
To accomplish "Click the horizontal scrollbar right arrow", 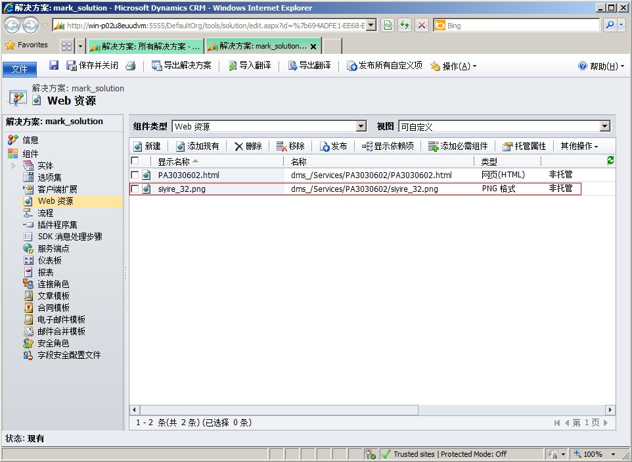I will coord(610,409).
